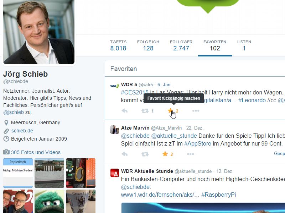Image resolution: width=285 pixels, height=213 pixels.
Task: Open the Tweets tab showing 8.018
Action: [x=118, y=45]
